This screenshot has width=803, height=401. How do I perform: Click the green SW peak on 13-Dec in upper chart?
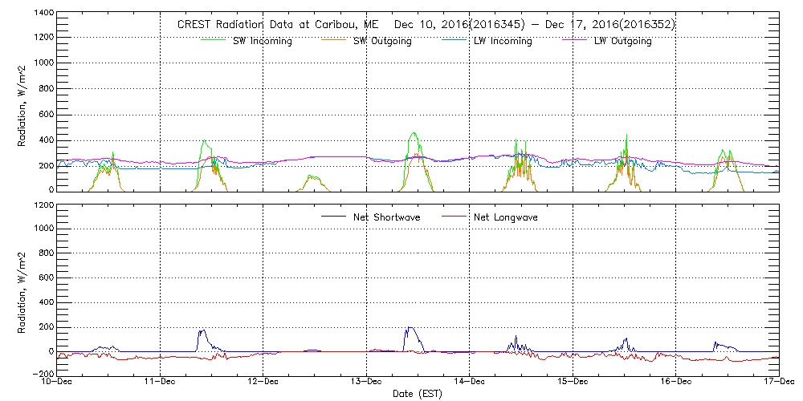[x=414, y=134]
